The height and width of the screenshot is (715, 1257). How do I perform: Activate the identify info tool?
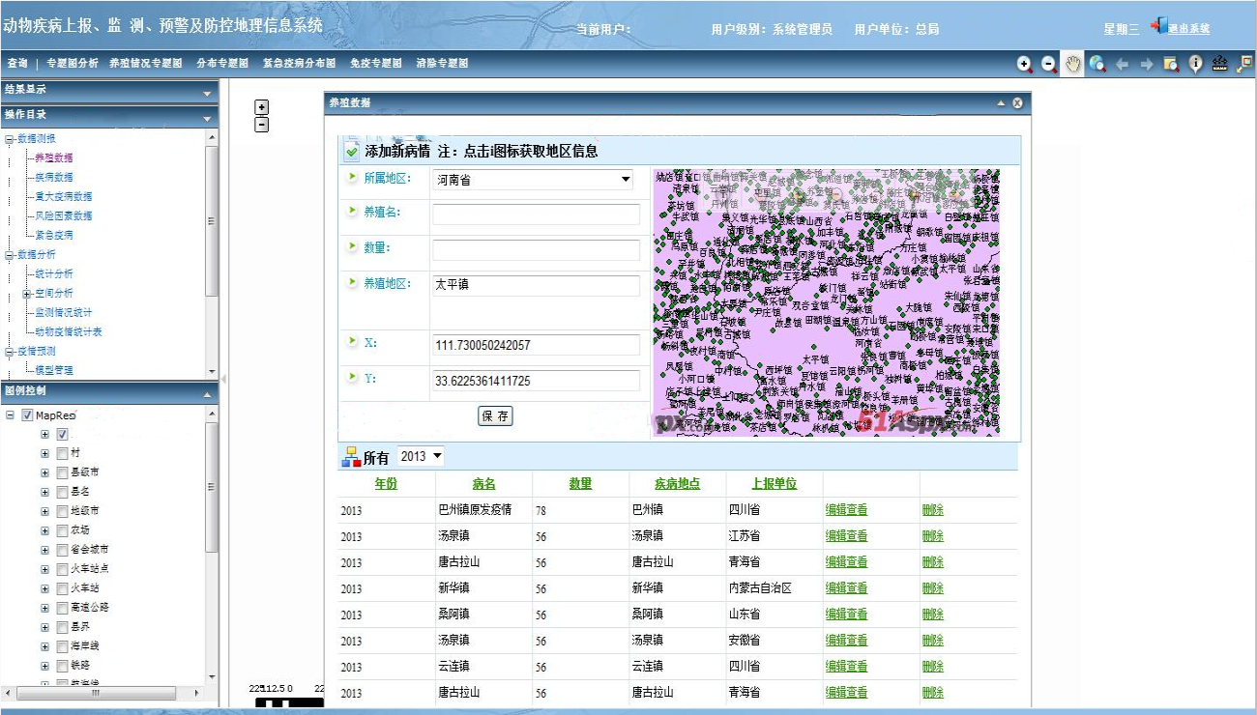click(1195, 64)
